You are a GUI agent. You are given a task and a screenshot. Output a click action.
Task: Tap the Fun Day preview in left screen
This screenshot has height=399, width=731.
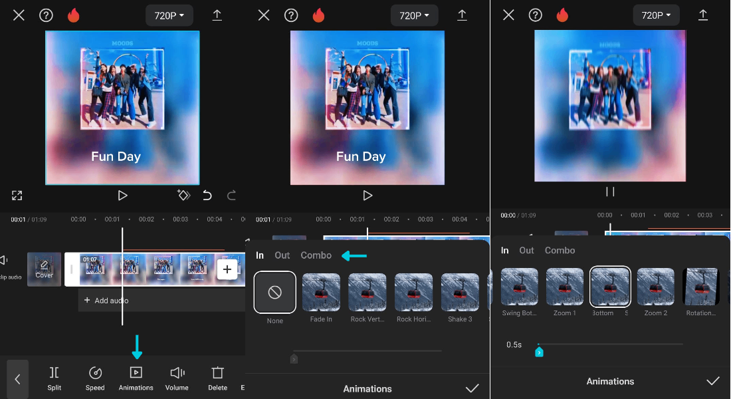[122, 108]
